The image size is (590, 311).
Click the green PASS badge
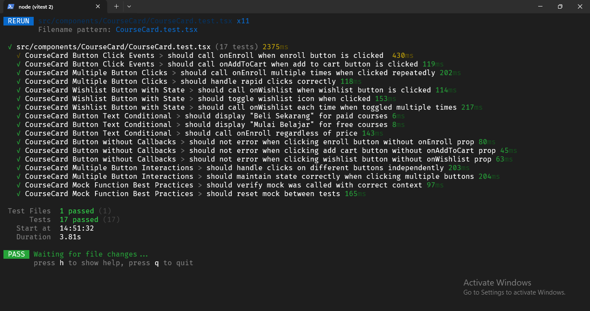tap(16, 254)
